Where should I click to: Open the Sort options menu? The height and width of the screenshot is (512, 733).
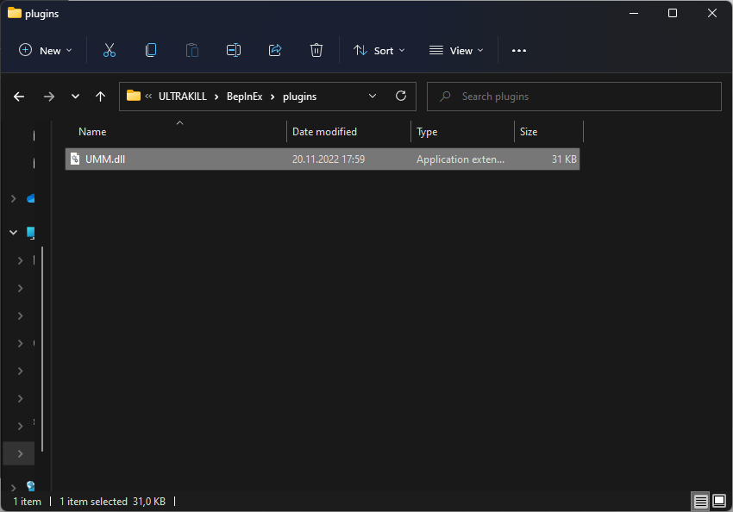point(379,51)
